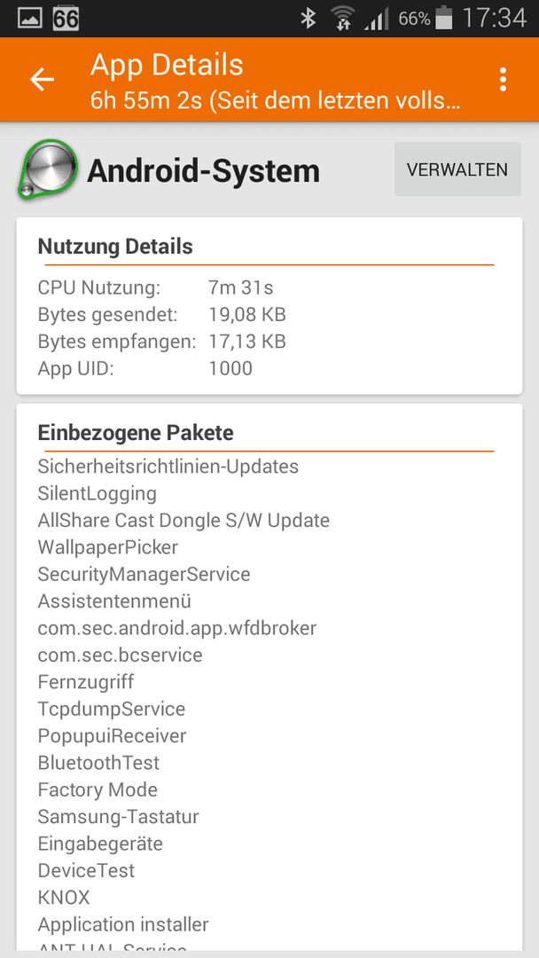Select com.sec.android.app.wfdbroker entry

click(x=177, y=628)
